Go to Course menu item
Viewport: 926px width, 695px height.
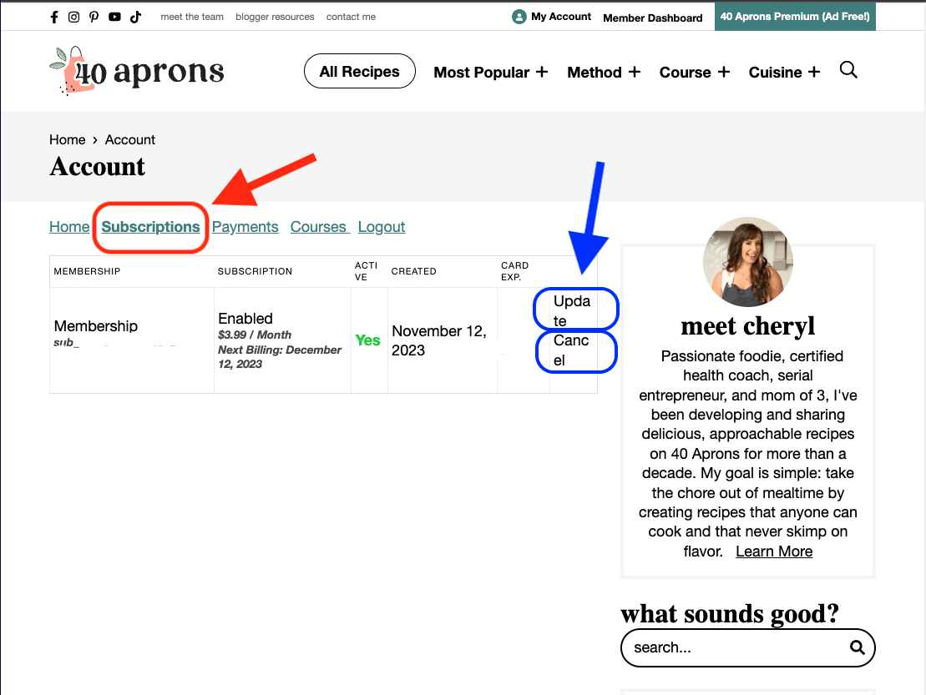tap(685, 73)
